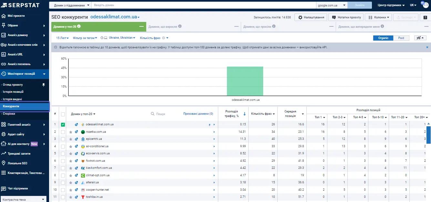Click the Нотатки проєкту button

[x=346, y=17]
